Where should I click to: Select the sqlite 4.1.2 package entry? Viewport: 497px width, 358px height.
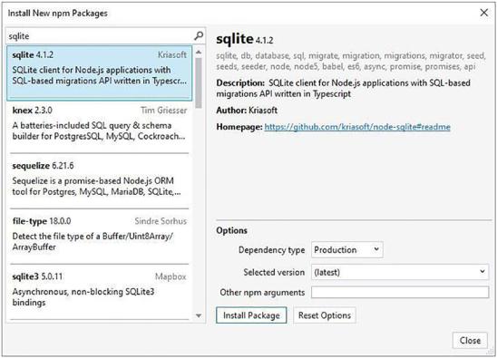[99, 73]
